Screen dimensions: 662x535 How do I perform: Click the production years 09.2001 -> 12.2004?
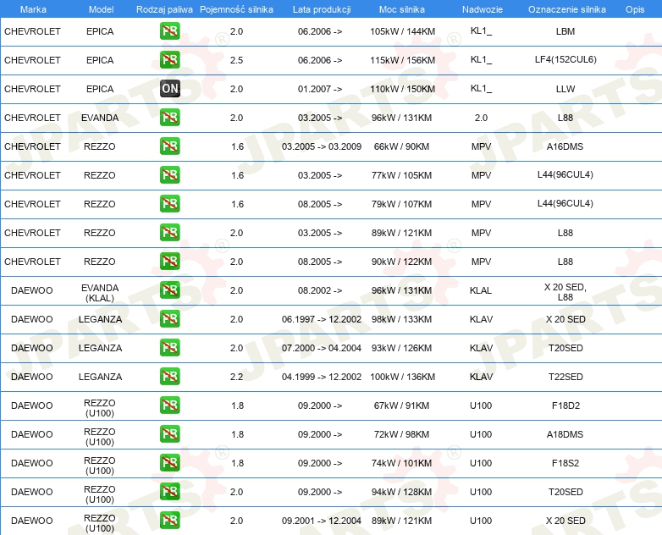(322, 521)
